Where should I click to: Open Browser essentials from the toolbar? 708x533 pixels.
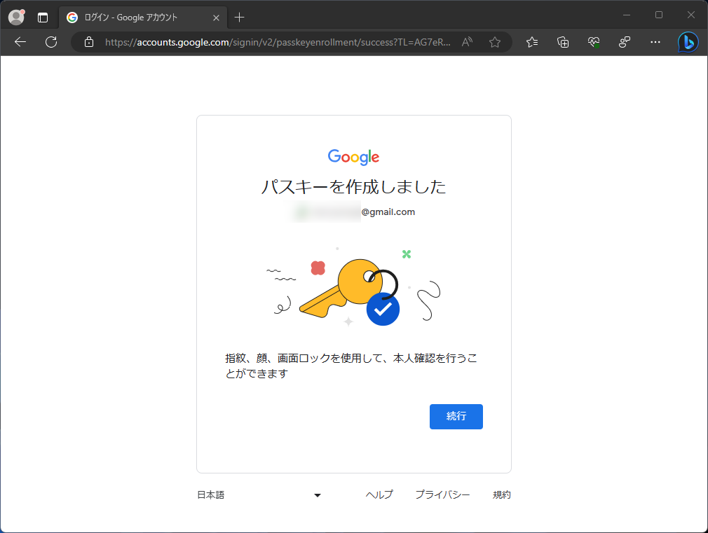(593, 42)
